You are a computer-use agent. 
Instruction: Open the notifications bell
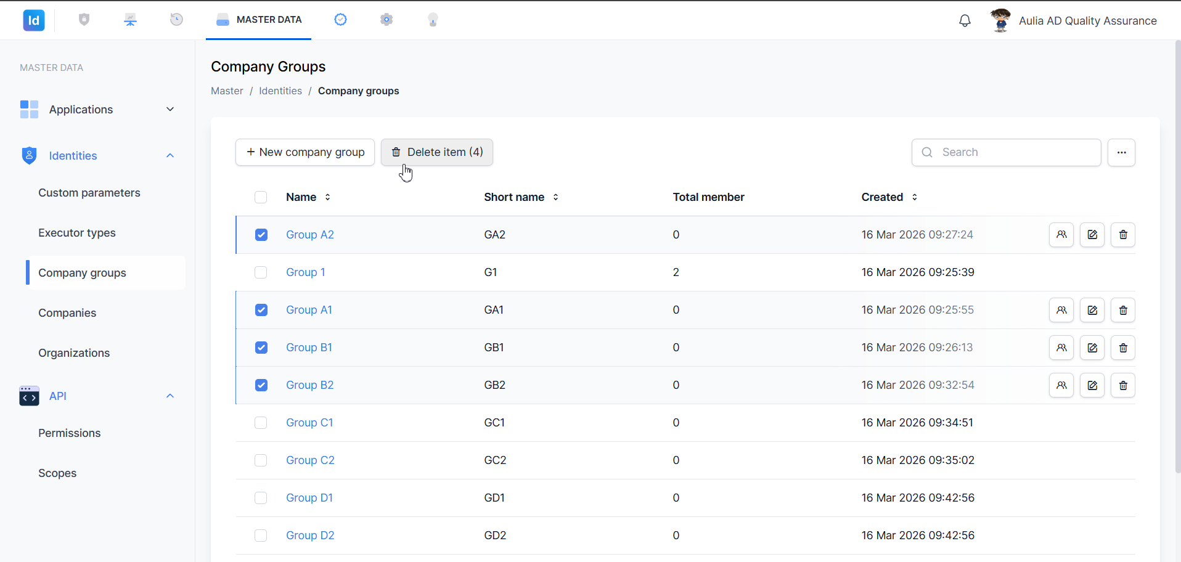click(965, 20)
